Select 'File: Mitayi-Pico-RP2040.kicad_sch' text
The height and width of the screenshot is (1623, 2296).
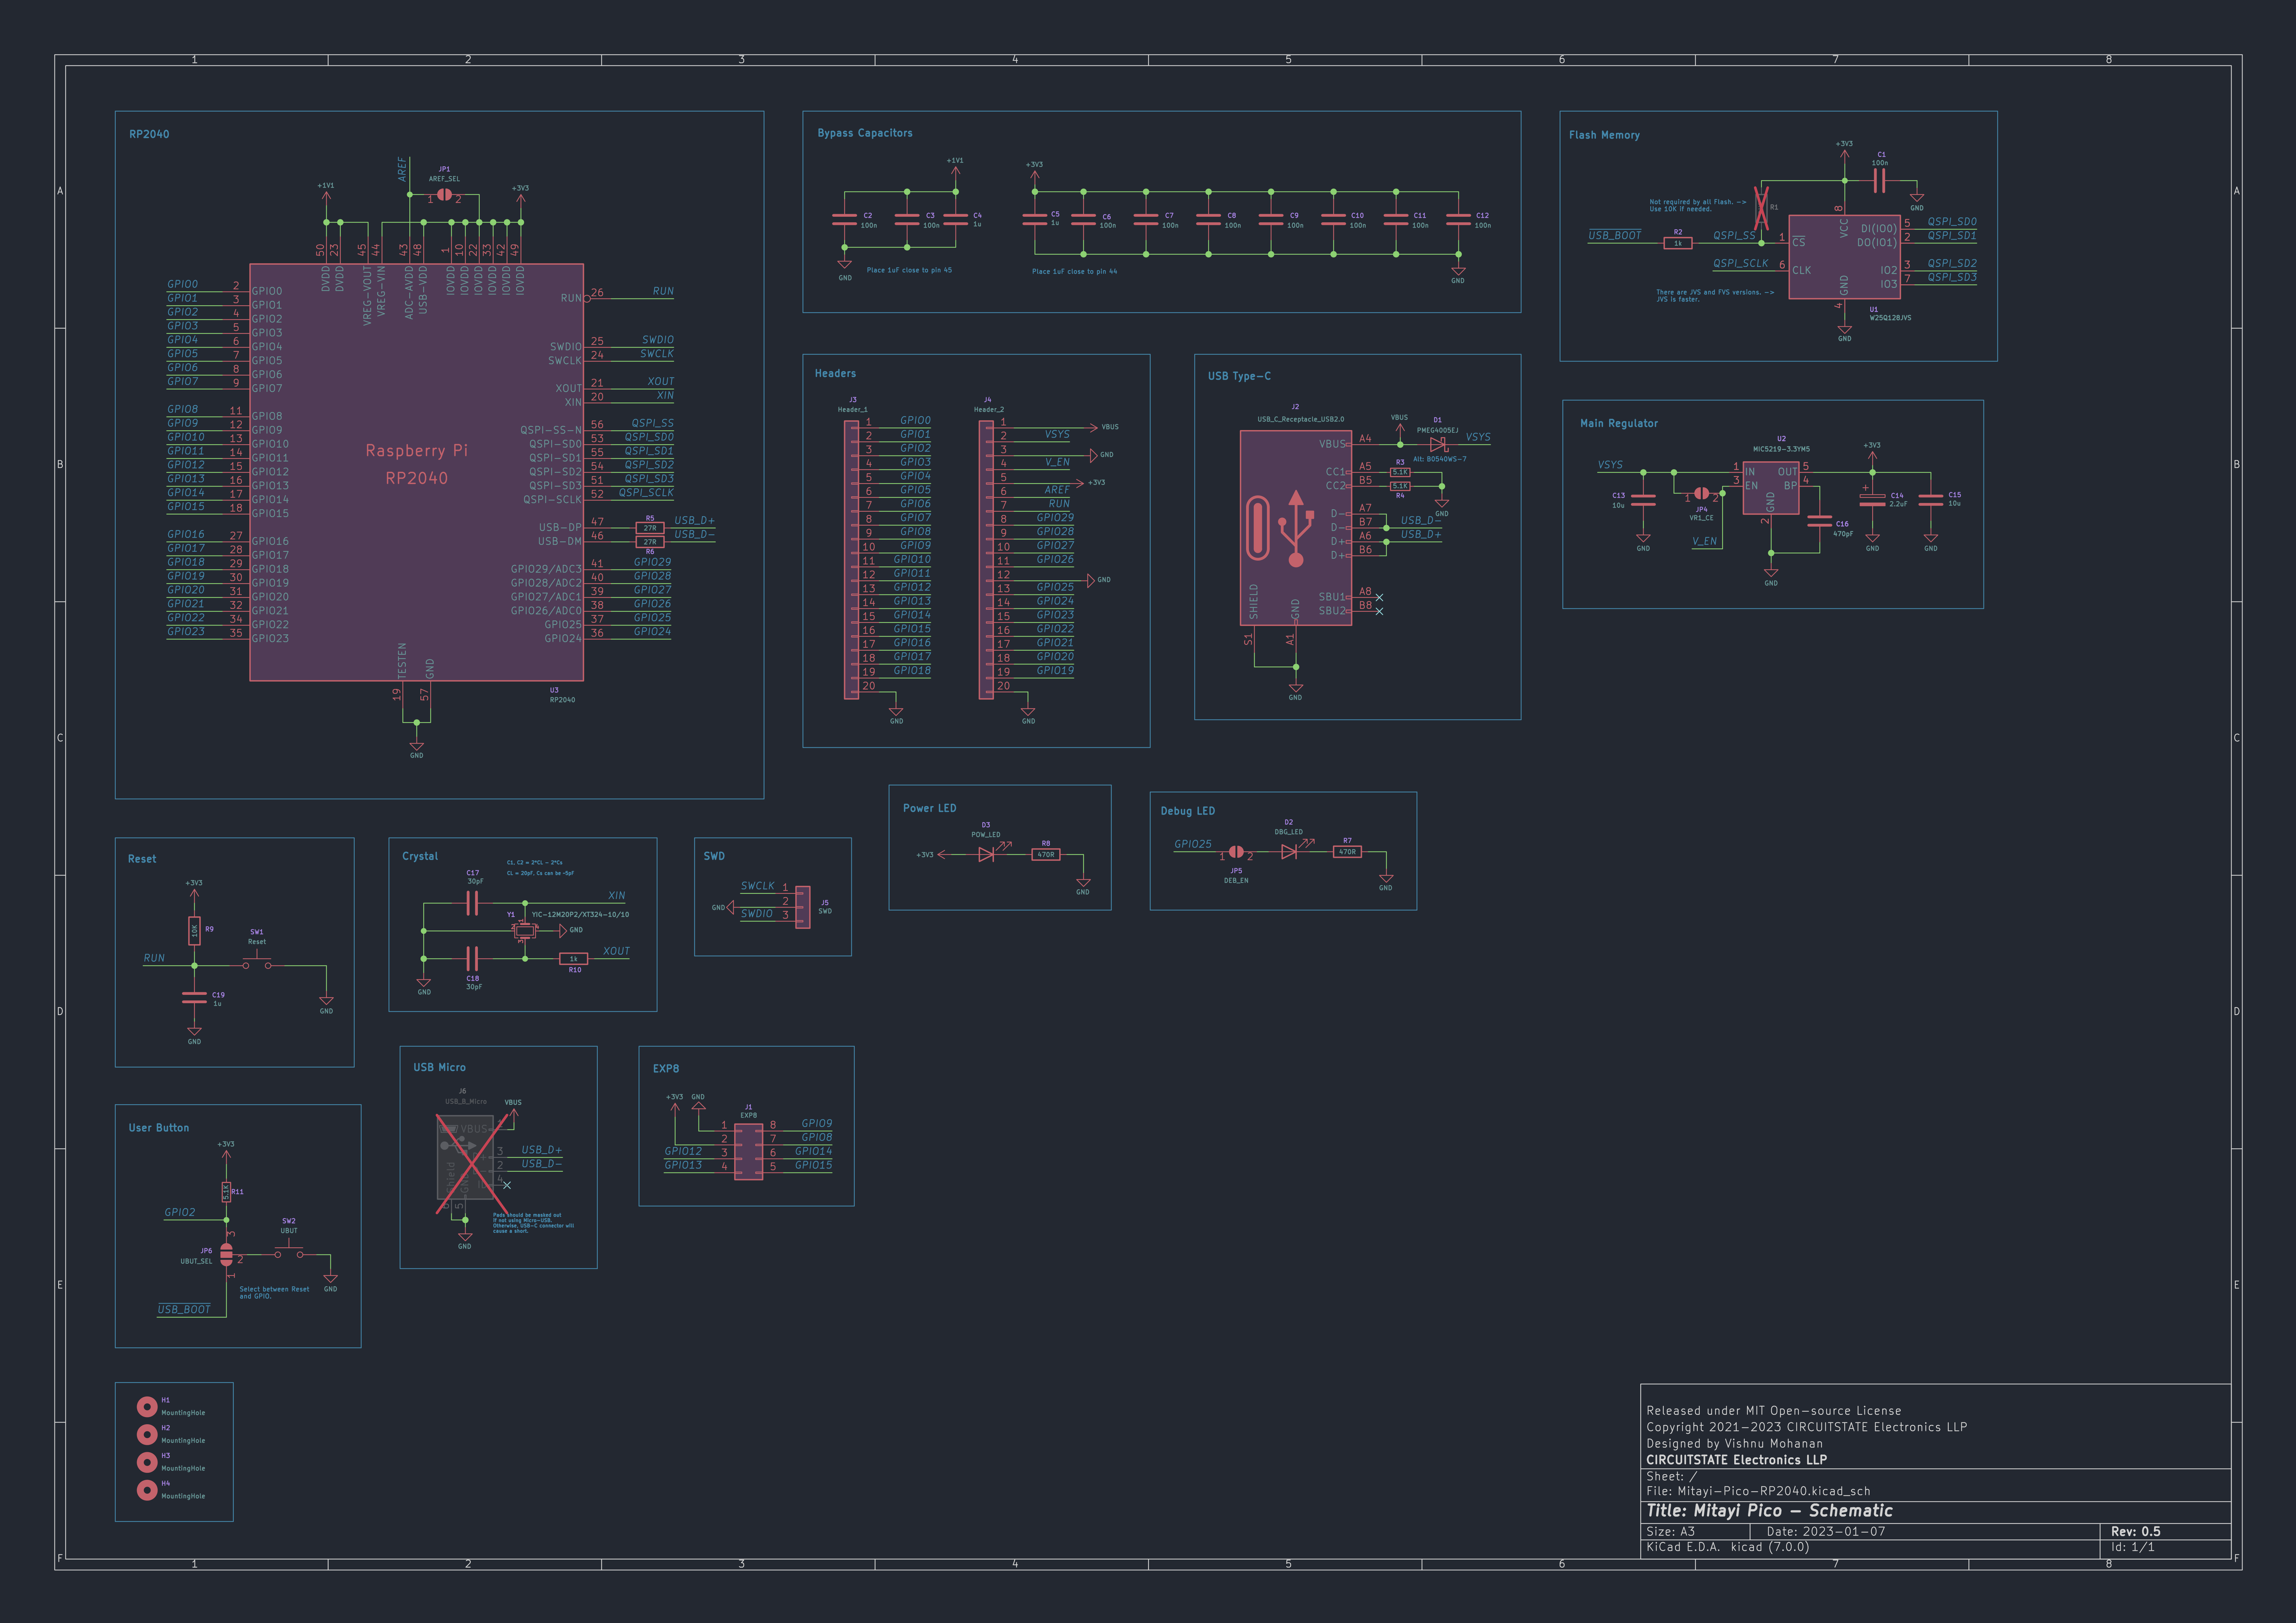(x=1758, y=1491)
